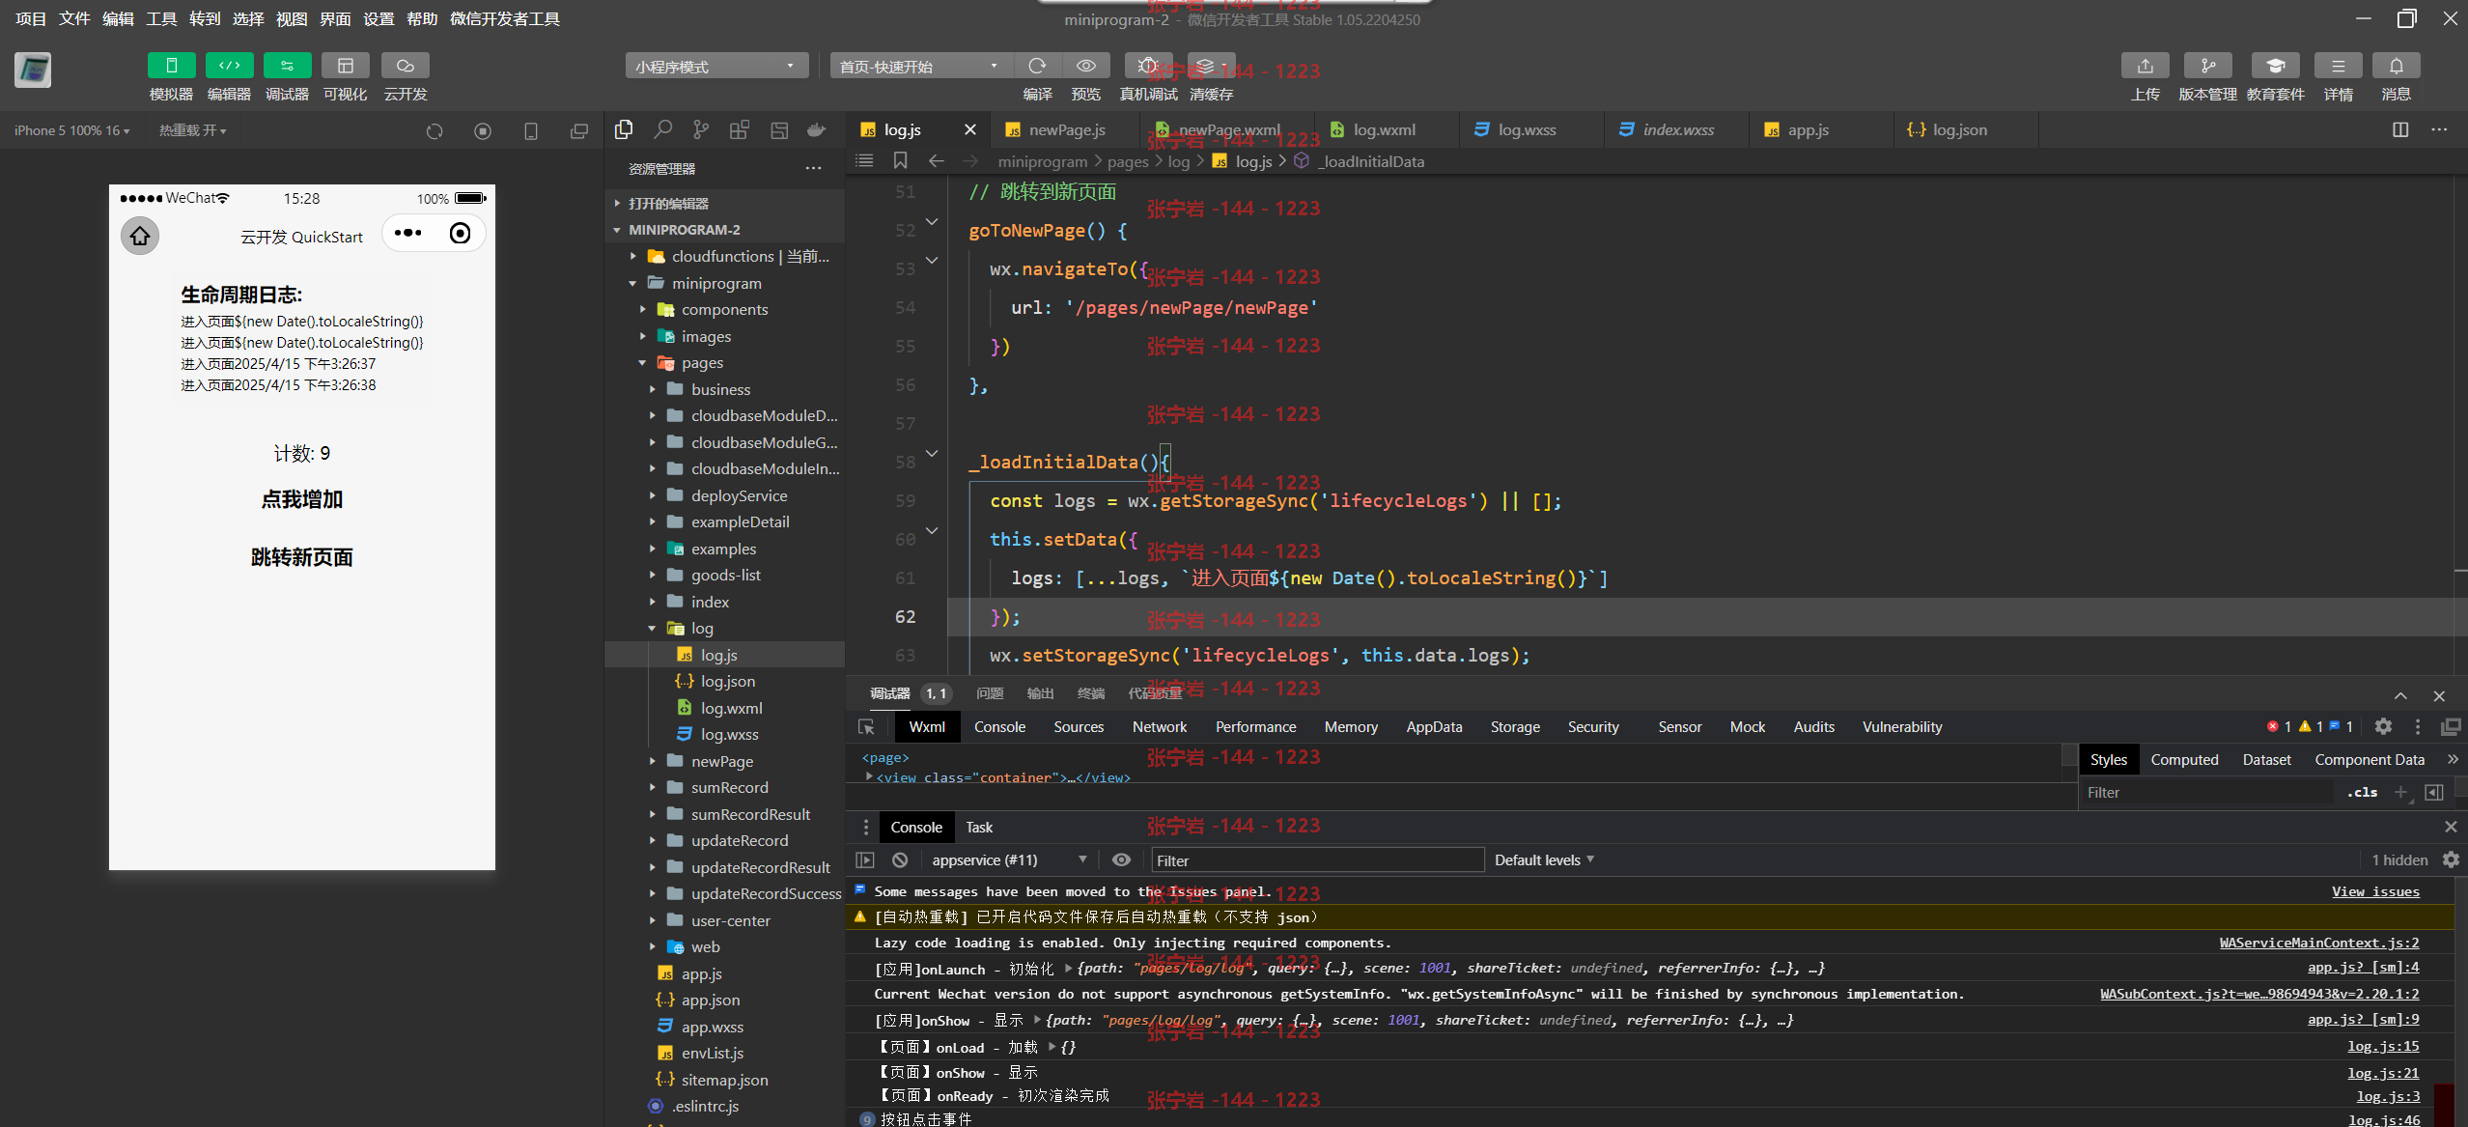Image resolution: width=2468 pixels, height=1127 pixels.
Task: Toggle the console sidebar panel icon
Action: coord(865,859)
